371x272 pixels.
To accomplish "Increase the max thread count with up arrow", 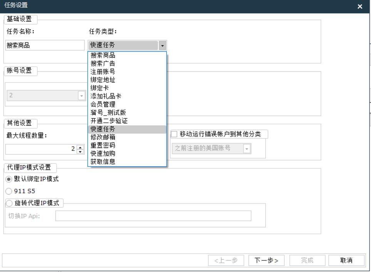I will (80, 146).
